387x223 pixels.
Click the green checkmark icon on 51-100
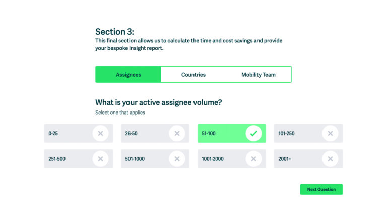253,133
